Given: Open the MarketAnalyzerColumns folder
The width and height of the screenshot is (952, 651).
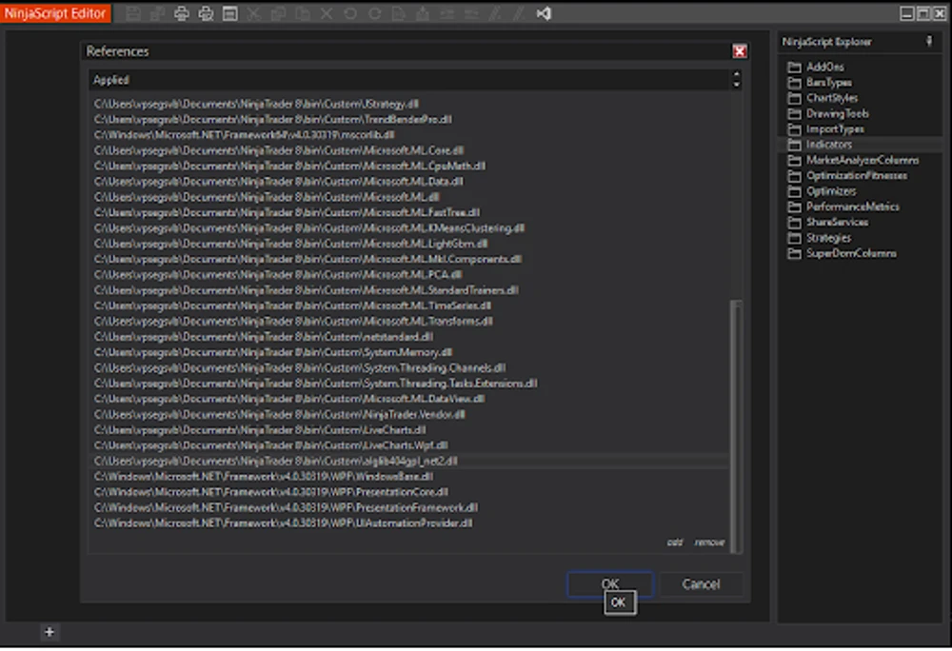Looking at the screenshot, I should 854,160.
